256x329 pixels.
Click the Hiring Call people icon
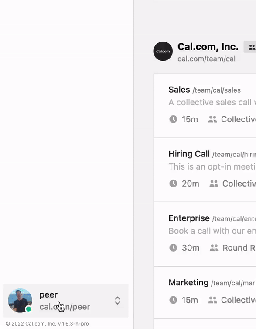point(214,184)
